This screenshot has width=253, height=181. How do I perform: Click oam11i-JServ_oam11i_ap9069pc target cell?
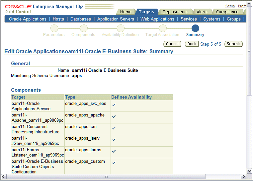(x=38, y=141)
